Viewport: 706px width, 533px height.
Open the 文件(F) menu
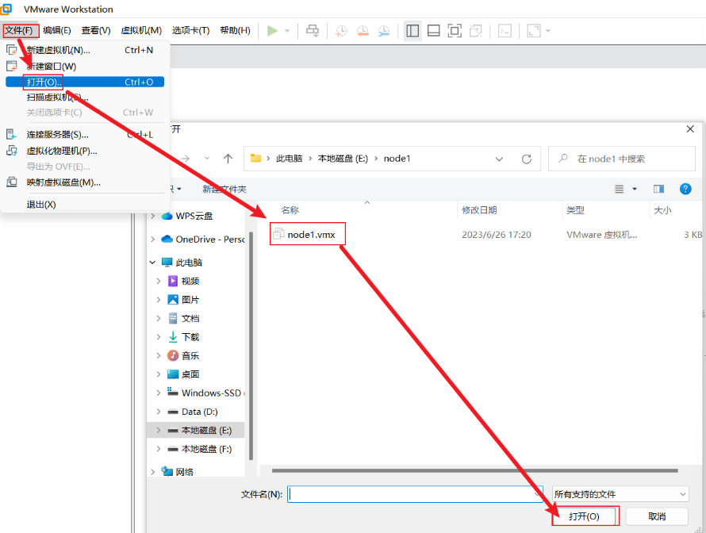pyautogui.click(x=19, y=30)
